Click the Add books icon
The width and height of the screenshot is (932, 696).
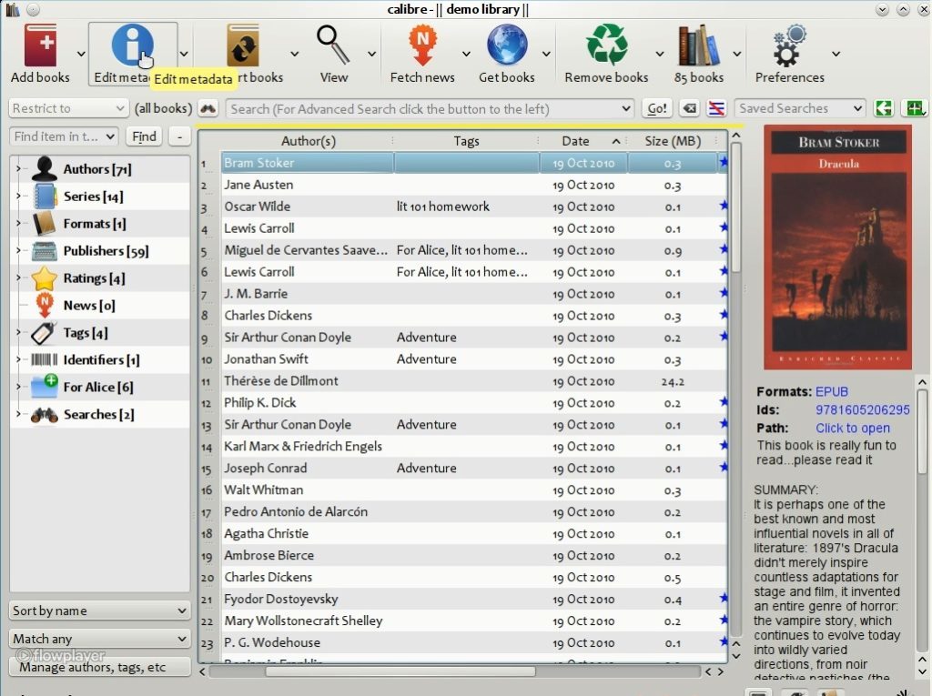tap(40, 47)
